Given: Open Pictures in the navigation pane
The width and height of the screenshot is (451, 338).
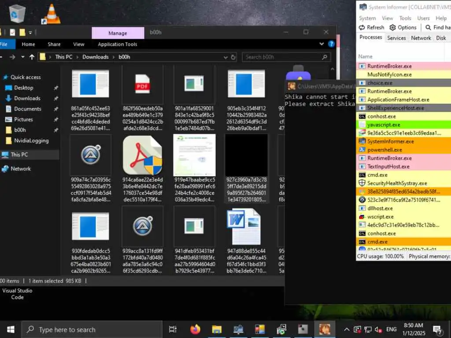Looking at the screenshot, I should click(23, 120).
